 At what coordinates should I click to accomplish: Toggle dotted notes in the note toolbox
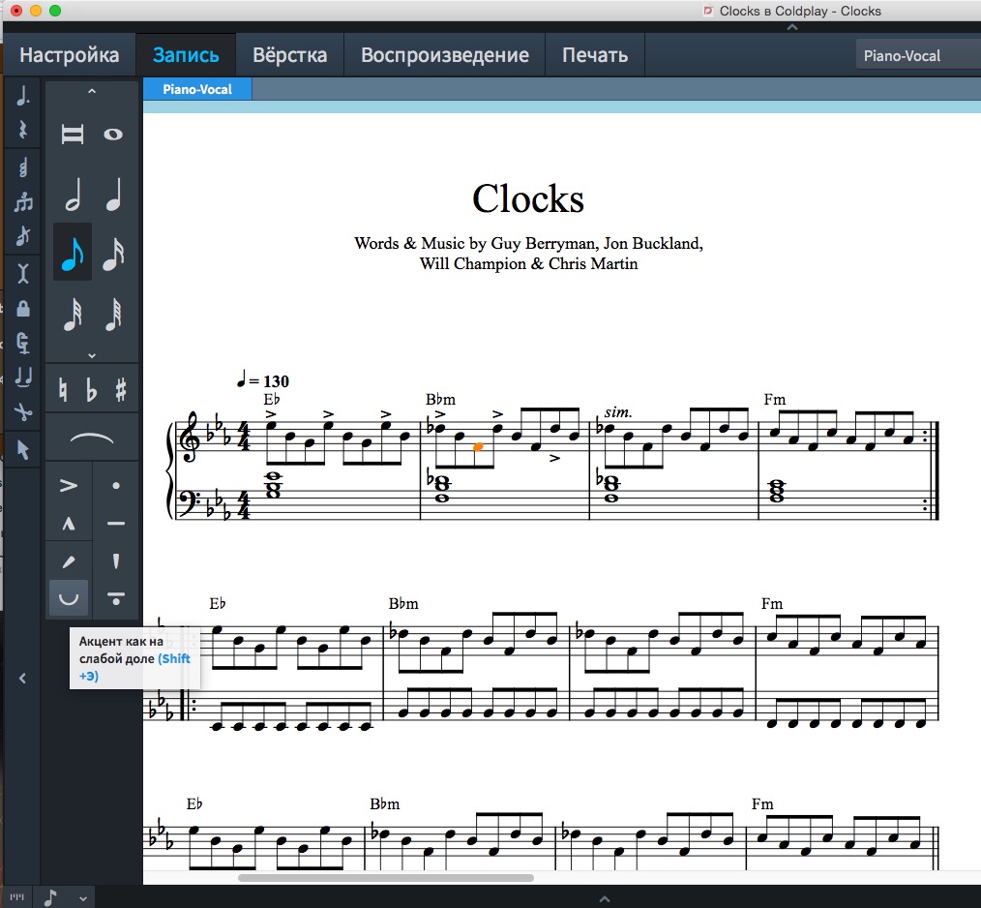(22, 97)
